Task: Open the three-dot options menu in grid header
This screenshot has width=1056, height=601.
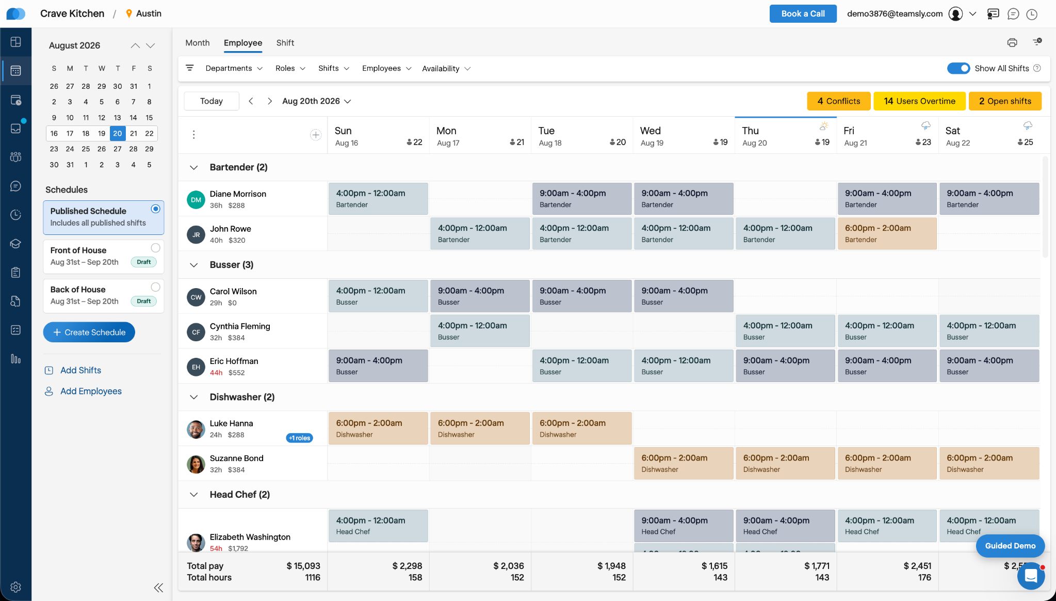Action: pos(193,135)
